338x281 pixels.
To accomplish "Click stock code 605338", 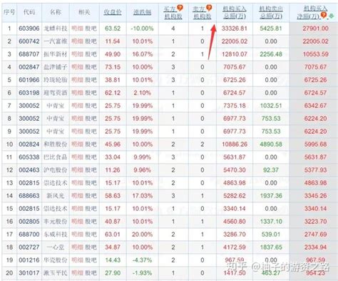I will pos(29,157).
